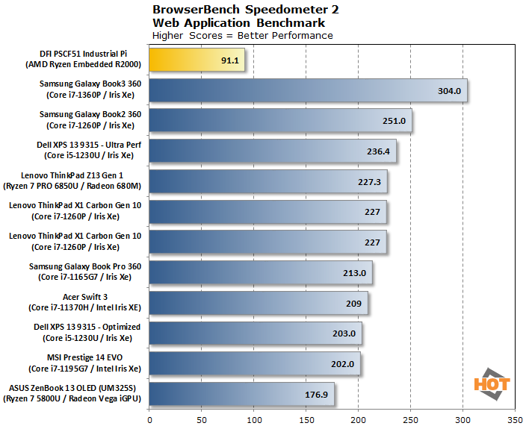
Task: Click the x-axis tick label 200
Action: 359,420
